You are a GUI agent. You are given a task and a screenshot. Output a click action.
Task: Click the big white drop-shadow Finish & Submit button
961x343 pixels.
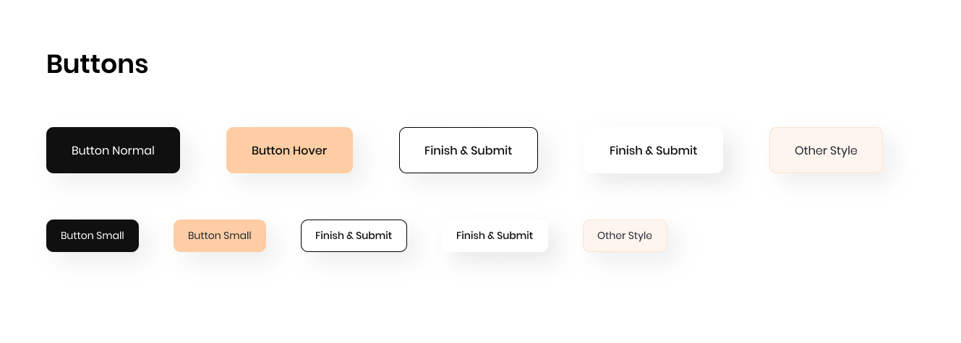pyautogui.click(x=653, y=150)
